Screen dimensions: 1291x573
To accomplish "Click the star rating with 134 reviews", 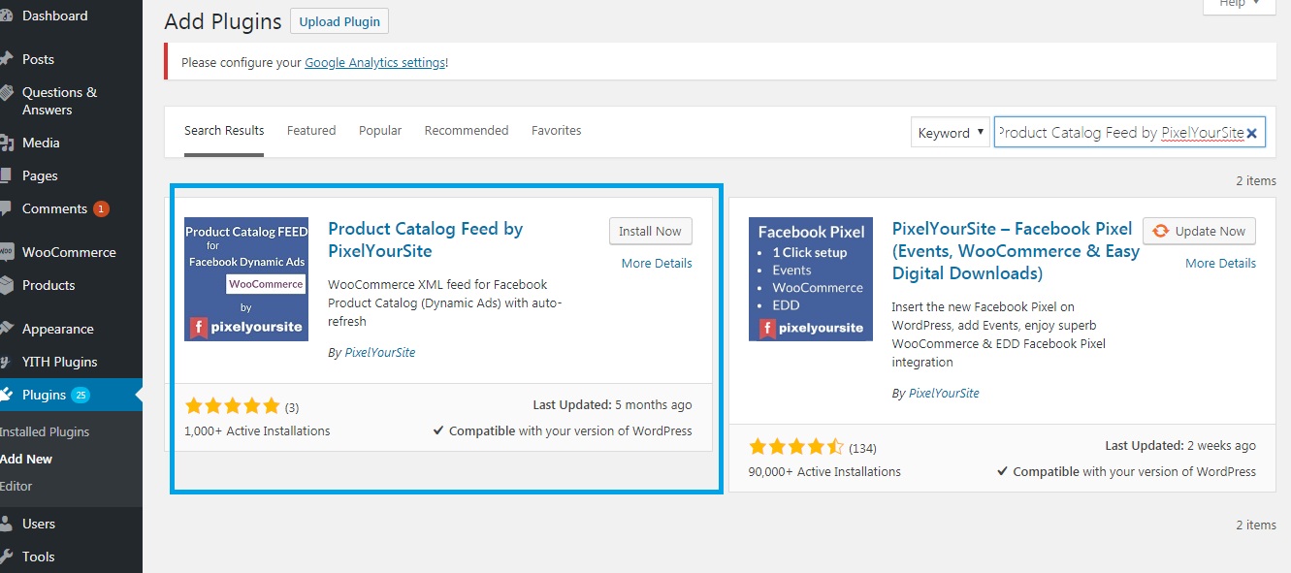I will coord(796,447).
